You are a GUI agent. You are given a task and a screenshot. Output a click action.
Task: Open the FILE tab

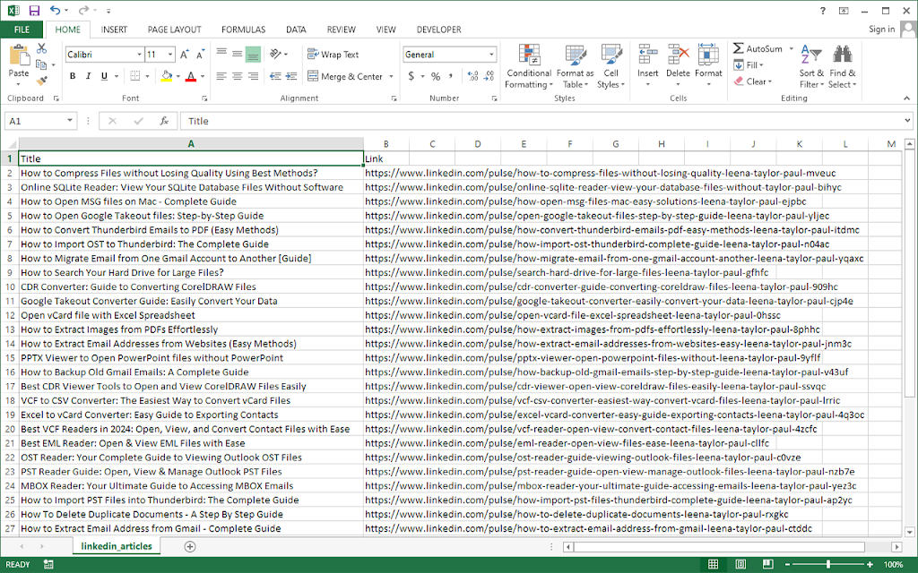coord(22,30)
